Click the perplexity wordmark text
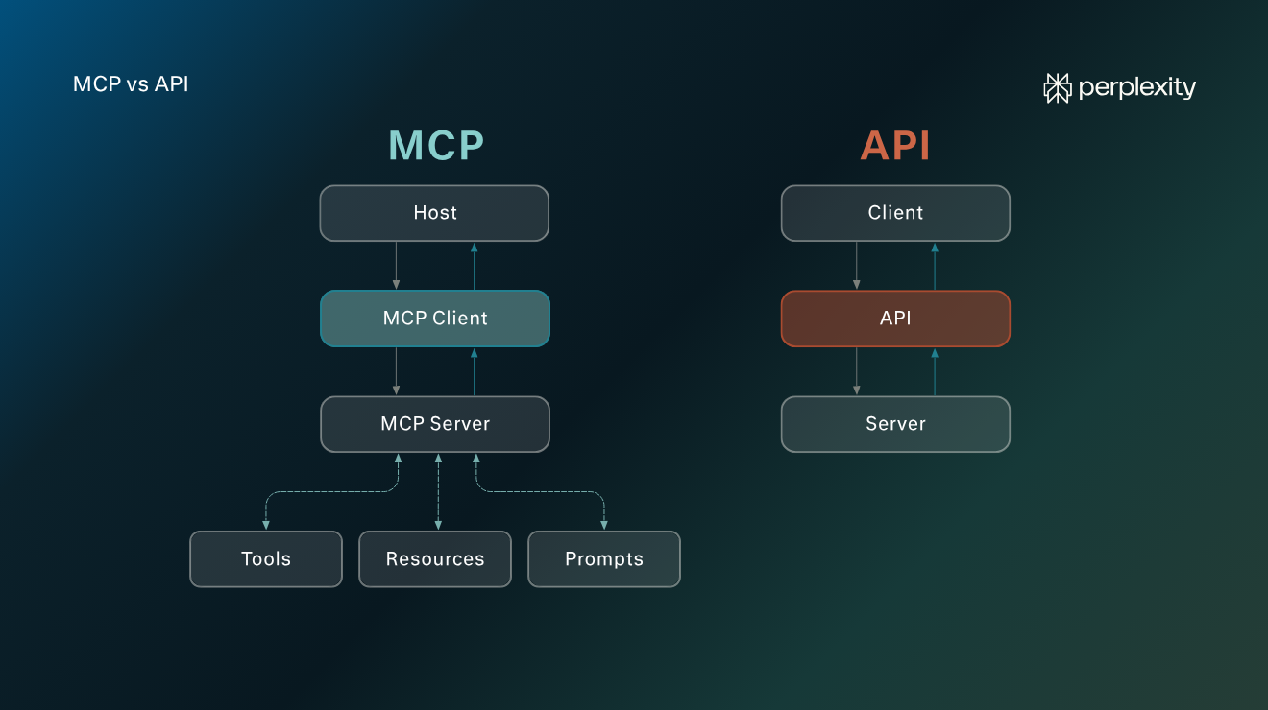This screenshot has width=1268, height=710. 1137,88
